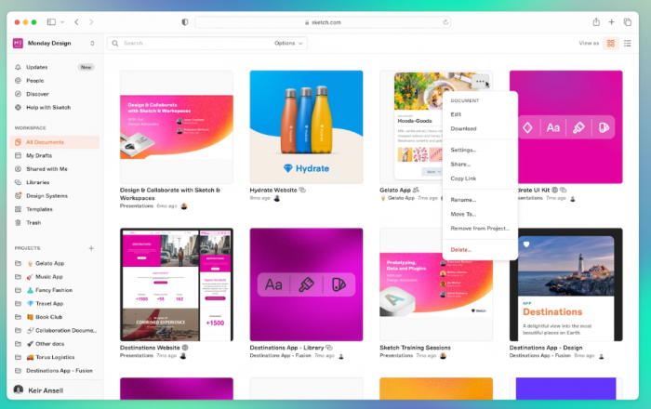651x409 pixels.
Task: Open Destinations App - Design thumbnail
Action: pos(565,284)
